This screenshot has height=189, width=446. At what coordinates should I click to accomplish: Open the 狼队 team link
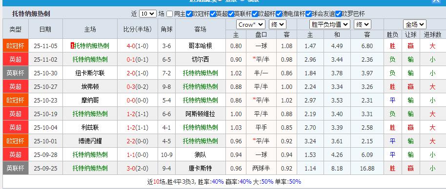200,155
